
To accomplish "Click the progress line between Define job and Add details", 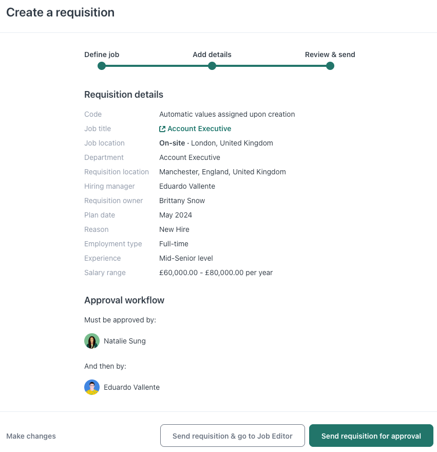I will point(157,66).
